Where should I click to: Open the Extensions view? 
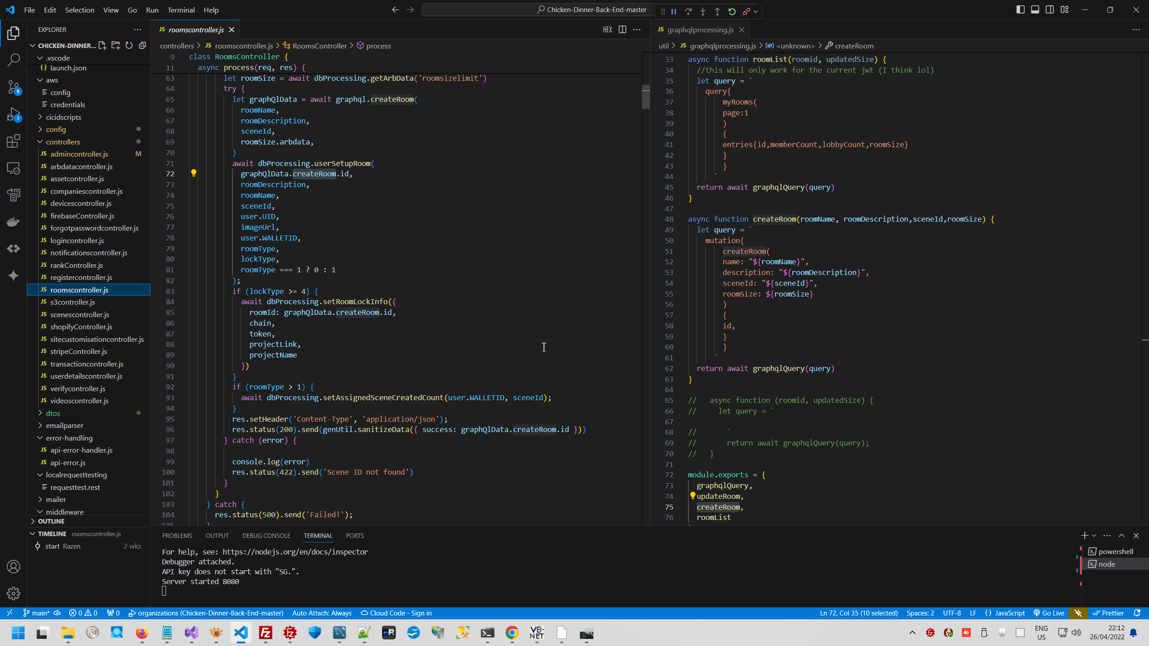(x=13, y=141)
